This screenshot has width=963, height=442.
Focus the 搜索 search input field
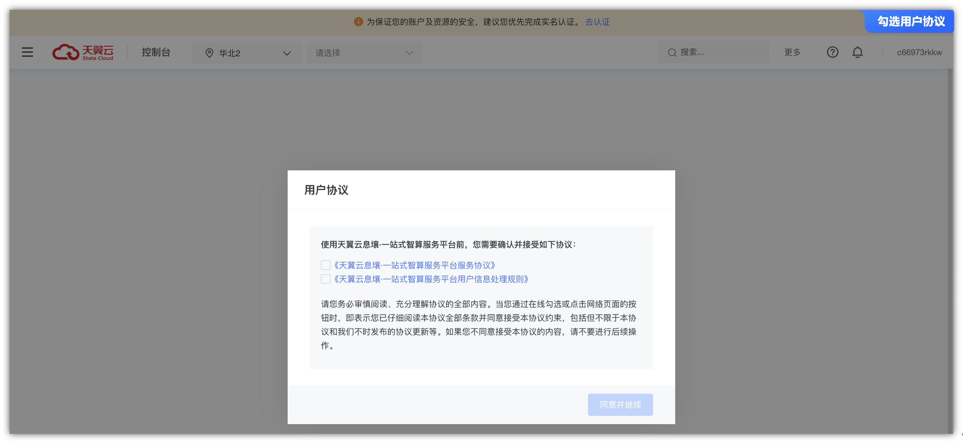coord(713,52)
